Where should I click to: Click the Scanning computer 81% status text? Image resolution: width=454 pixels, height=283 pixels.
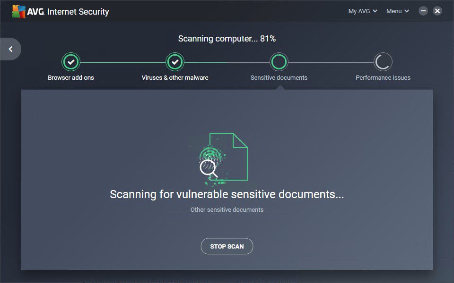coord(227,39)
